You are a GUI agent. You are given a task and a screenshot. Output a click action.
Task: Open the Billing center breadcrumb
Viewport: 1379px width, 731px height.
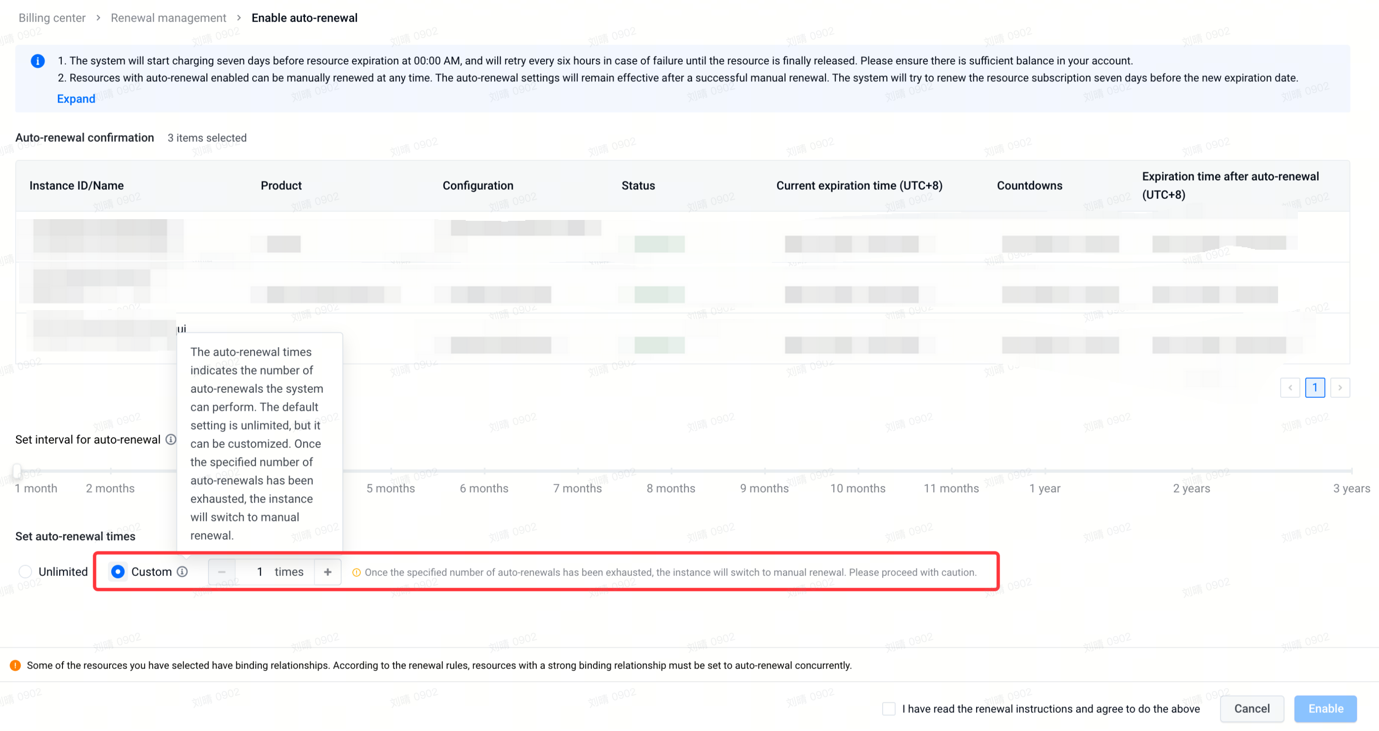tap(52, 18)
